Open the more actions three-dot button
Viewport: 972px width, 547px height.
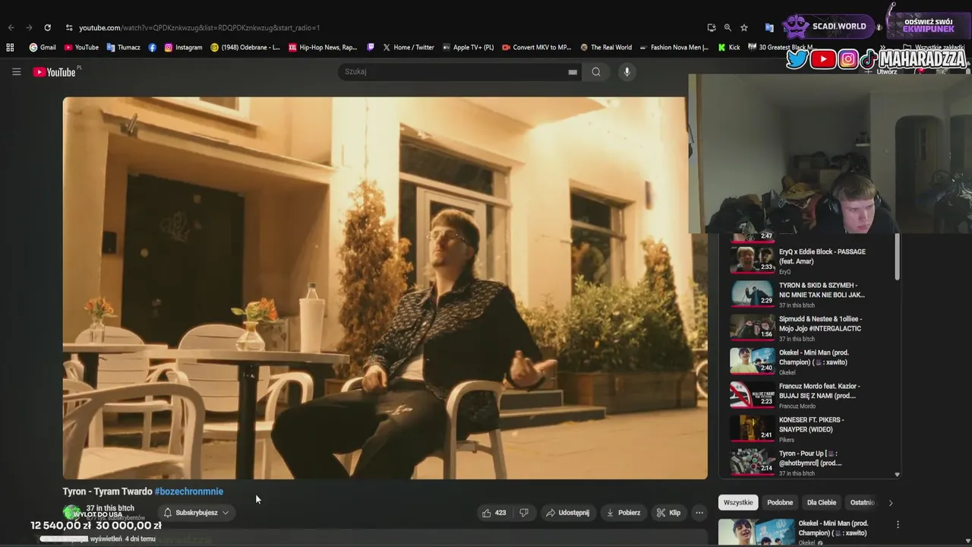[x=699, y=513]
